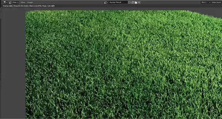Open the Image menu
This screenshot has height=119, width=222.
point(30,2)
